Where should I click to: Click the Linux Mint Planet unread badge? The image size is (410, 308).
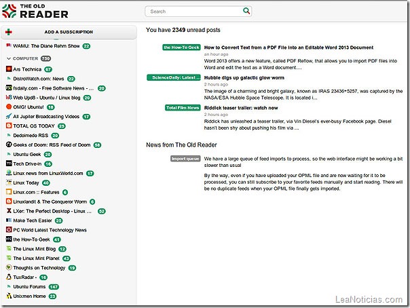pyautogui.click(x=67, y=258)
